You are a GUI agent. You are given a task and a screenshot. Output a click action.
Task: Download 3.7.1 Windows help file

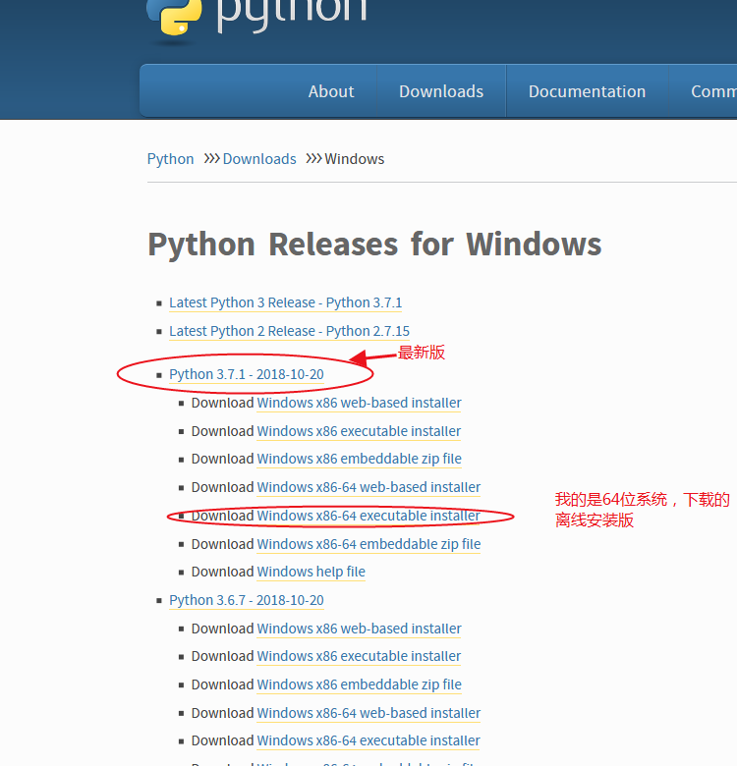312,573
